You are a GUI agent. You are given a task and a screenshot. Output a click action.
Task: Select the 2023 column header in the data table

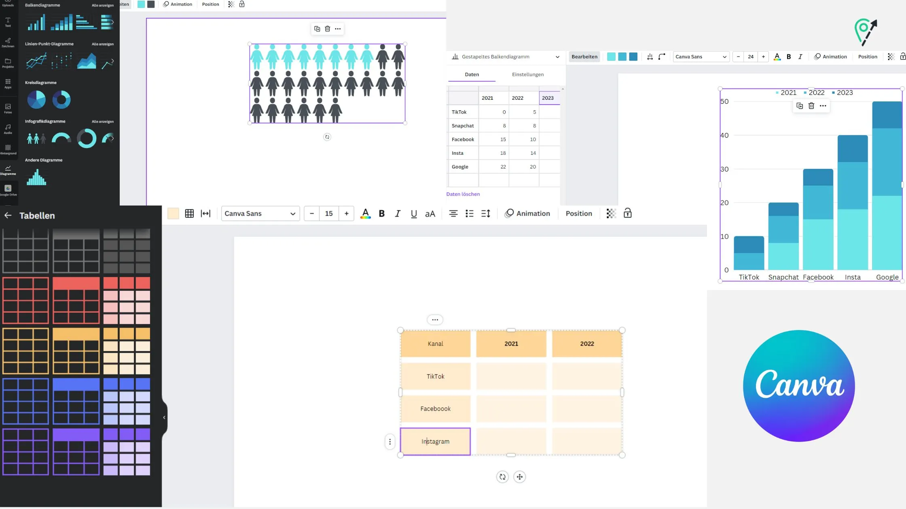coord(549,98)
